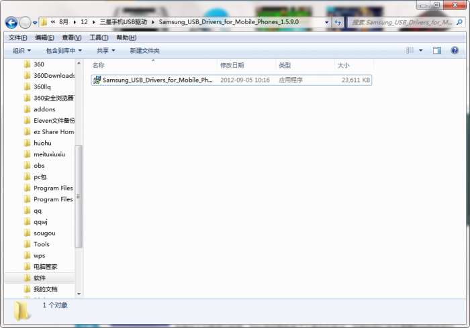470x328 pixels.
Task: Select the 360 folder in tree
Action: click(39, 64)
